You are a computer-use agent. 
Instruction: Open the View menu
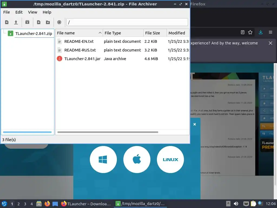click(32, 12)
